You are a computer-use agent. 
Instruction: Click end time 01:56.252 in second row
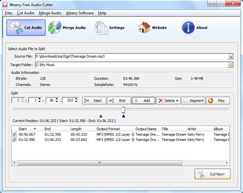pos(53,139)
